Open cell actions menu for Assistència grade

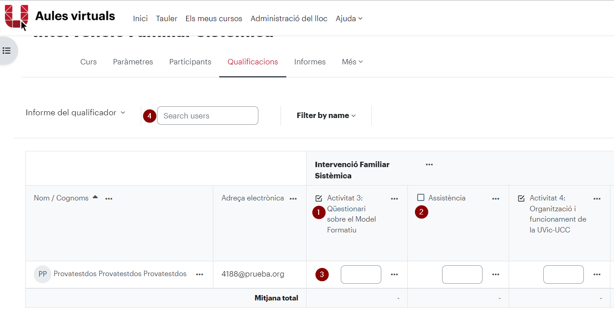(496, 274)
